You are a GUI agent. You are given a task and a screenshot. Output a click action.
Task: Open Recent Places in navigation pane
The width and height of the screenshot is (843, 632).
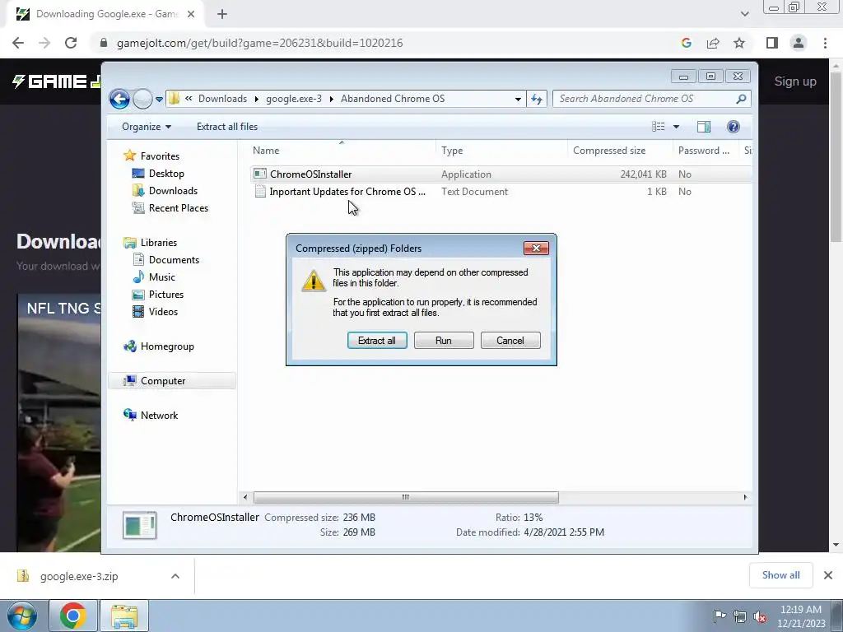tap(178, 208)
